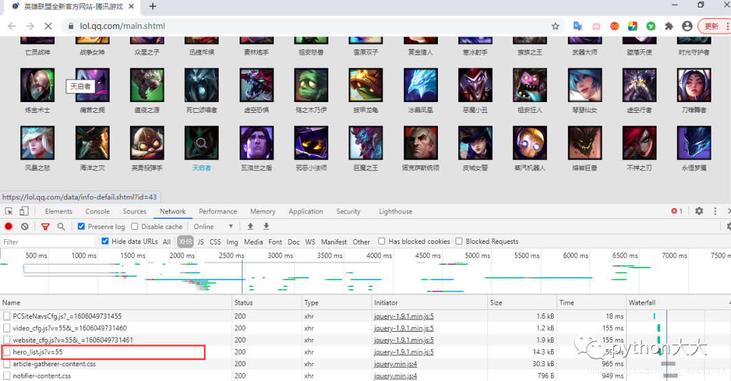Viewport: 731px width, 381px height.
Task: Enable Disable cache checkbox
Action: (x=135, y=226)
